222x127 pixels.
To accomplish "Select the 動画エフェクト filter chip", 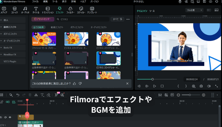I will point(57,27).
